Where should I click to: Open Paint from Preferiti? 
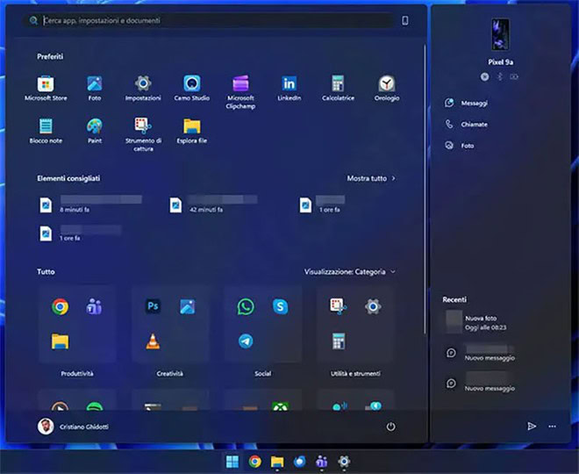pos(95,131)
